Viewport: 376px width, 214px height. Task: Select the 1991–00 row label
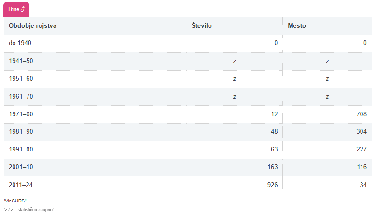21,150
